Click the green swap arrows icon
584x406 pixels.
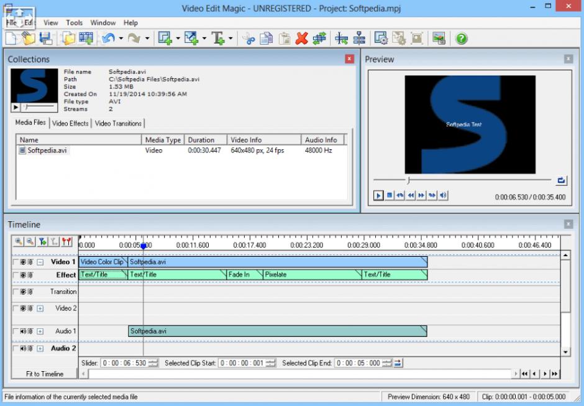pyautogui.click(x=319, y=39)
